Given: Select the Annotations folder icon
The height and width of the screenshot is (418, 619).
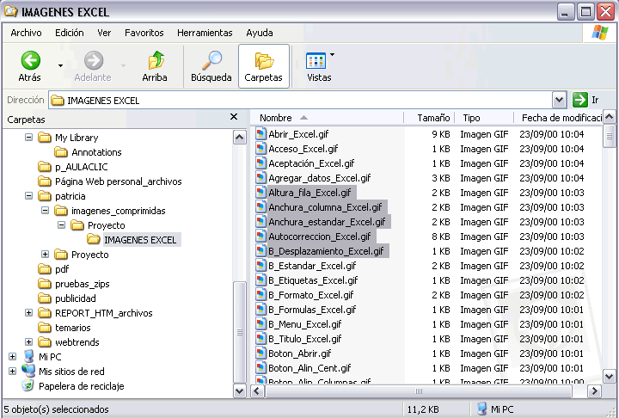Looking at the screenshot, I should [61, 152].
